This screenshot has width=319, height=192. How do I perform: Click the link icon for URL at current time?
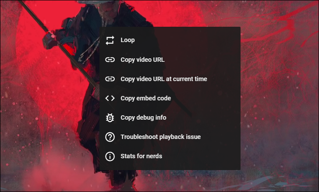click(x=110, y=79)
